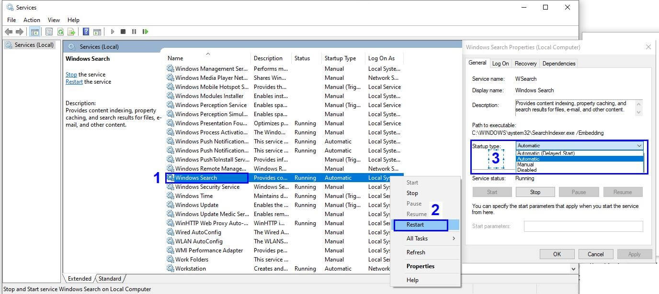Click the Restart Service toolbar icon

[145, 32]
